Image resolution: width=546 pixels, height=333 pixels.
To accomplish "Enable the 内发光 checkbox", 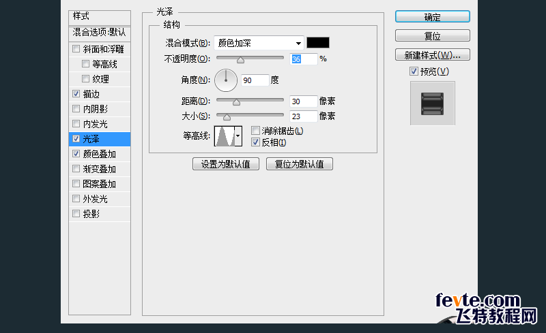I will pyautogui.click(x=76, y=123).
